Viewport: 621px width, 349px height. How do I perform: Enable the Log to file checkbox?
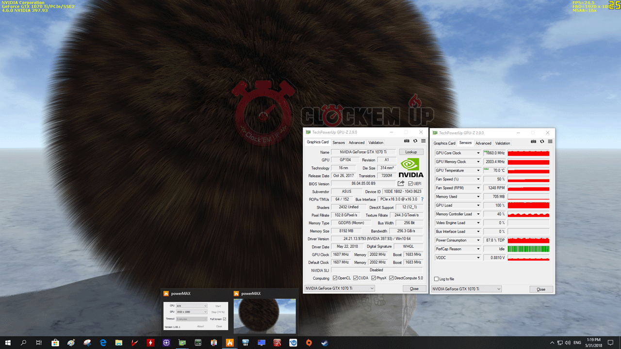click(437, 279)
